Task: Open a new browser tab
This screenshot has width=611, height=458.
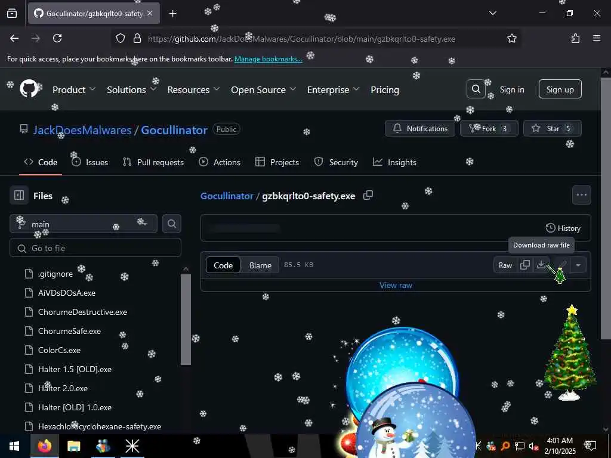Action: tap(172, 14)
